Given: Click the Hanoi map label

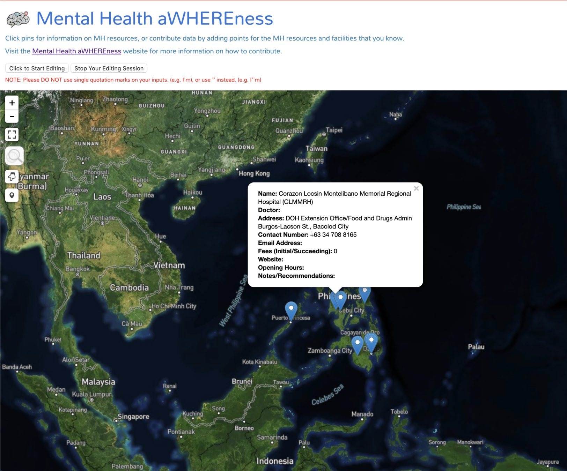Looking at the screenshot, I should click(x=140, y=180).
